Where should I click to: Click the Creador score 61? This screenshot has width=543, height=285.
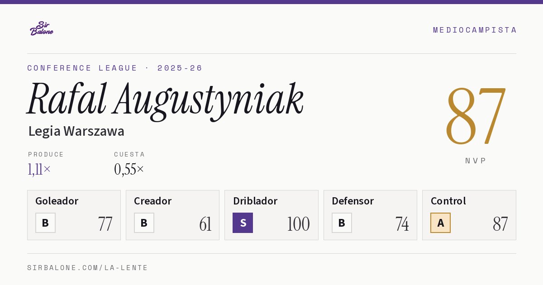coord(205,224)
